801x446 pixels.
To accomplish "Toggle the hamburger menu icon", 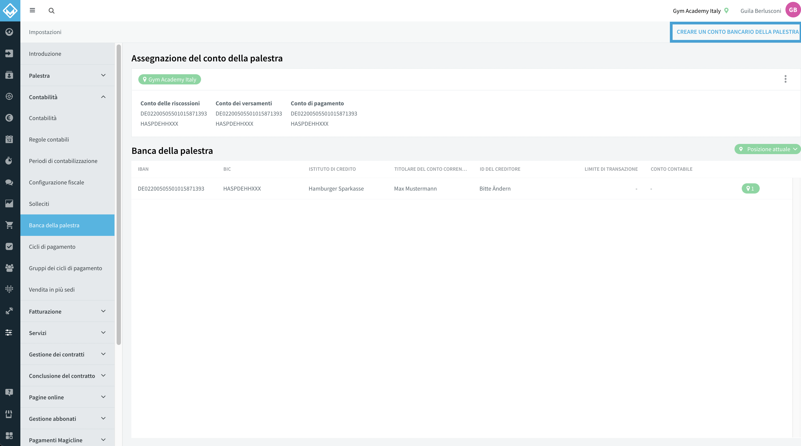I will pos(32,10).
